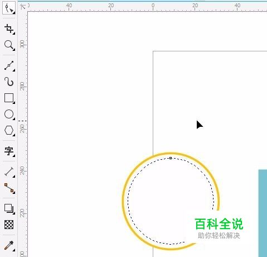Select the Transparency checkerboard tool
This screenshot has width=267, height=257.
click(x=9, y=225)
